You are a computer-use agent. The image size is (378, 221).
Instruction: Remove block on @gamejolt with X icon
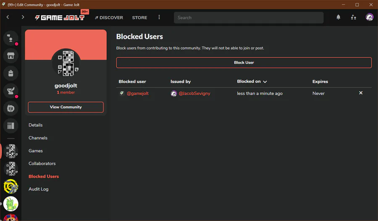click(x=361, y=93)
